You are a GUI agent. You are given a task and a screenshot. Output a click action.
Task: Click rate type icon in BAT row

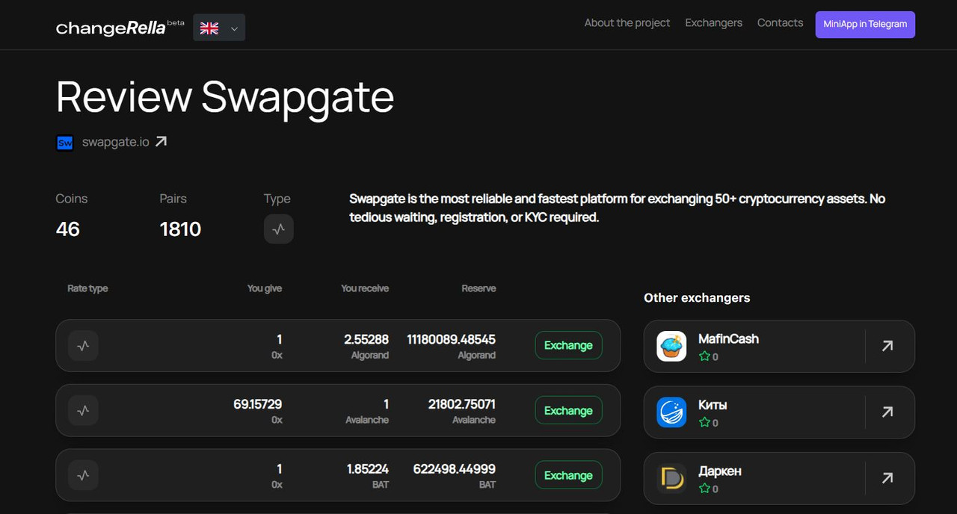83,475
